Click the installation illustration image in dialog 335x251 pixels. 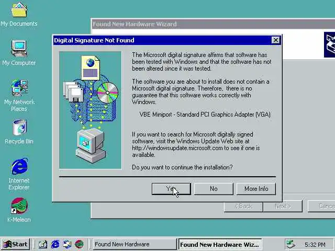pyautogui.click(x=91, y=110)
